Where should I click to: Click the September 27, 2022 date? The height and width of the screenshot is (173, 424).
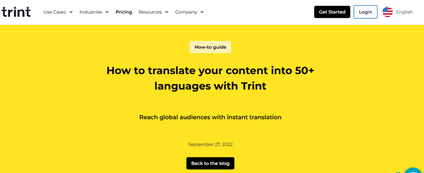coord(210,144)
